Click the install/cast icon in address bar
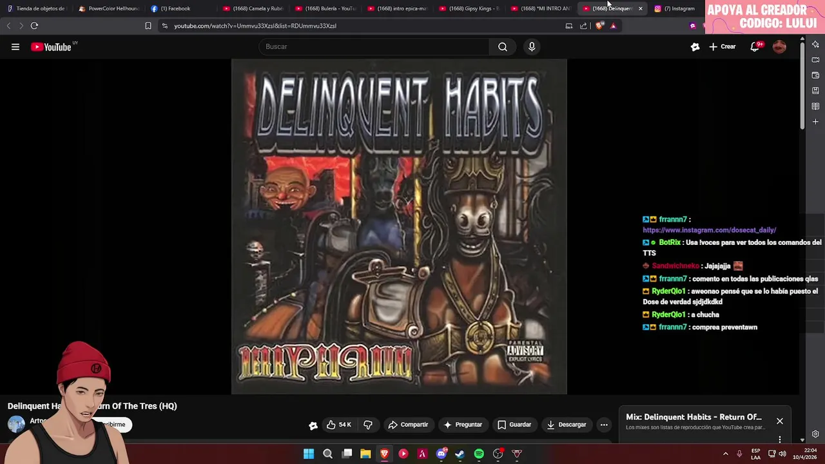Screen dimensions: 825x464 point(569,26)
